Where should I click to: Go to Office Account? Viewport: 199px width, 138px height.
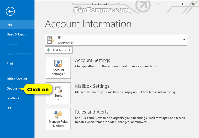tap(17, 79)
